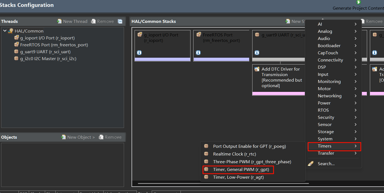
Task: Open the Timers submenu entry
Action: click(x=334, y=146)
